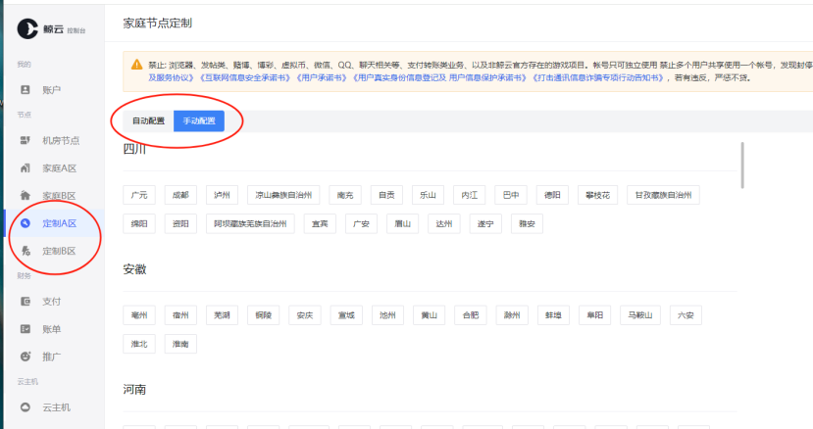Click the 云主机 cloud icon

tap(25, 406)
